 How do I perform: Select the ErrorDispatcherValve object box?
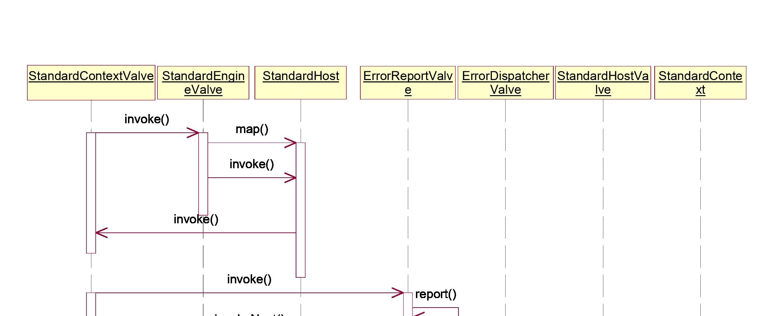click(506, 83)
